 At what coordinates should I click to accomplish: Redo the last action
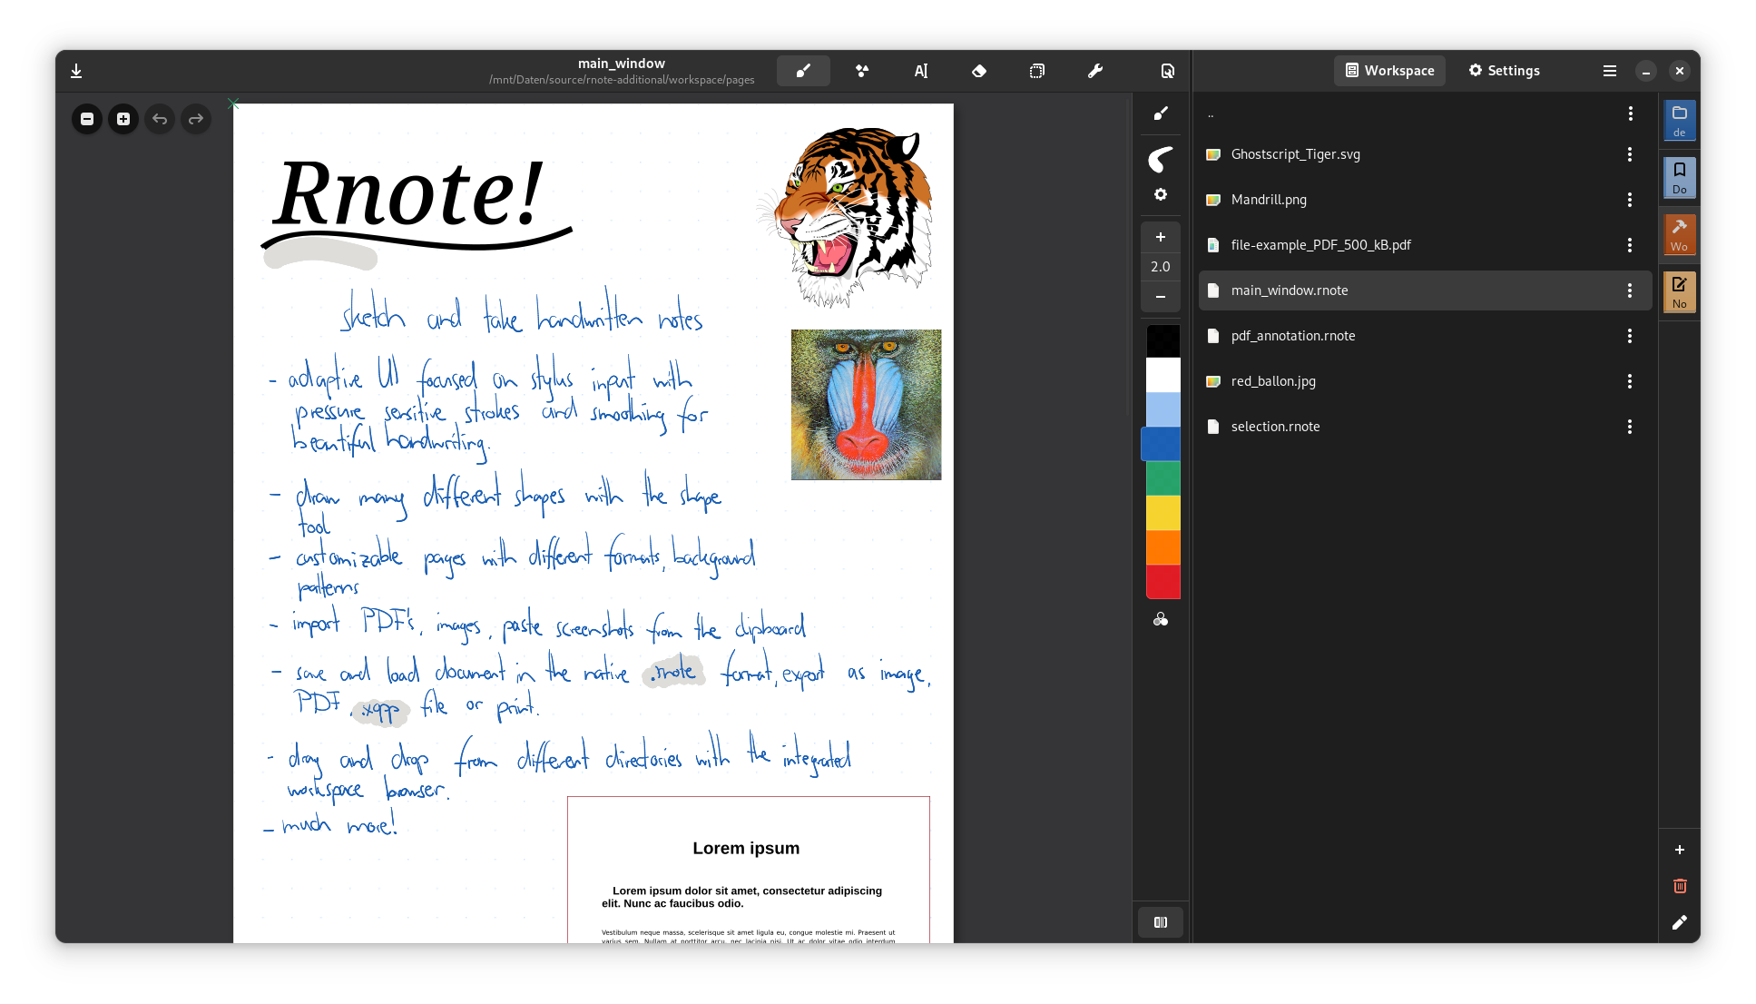tap(196, 119)
